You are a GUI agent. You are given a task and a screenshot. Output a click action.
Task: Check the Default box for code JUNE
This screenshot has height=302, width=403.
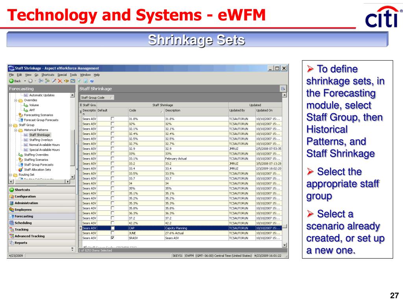pyautogui.click(x=112, y=233)
